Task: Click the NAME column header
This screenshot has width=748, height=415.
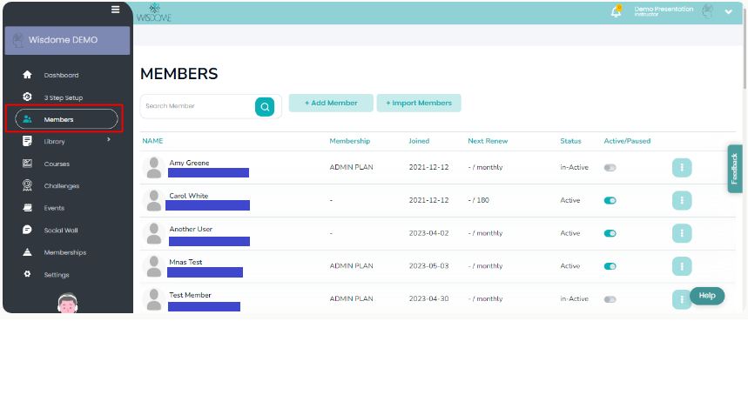Action: [152, 141]
